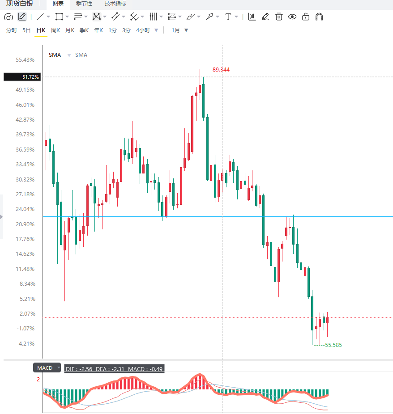Image resolution: width=393 pixels, height=414 pixels.
Task: Select the rectangle shape tool
Action: (59, 17)
